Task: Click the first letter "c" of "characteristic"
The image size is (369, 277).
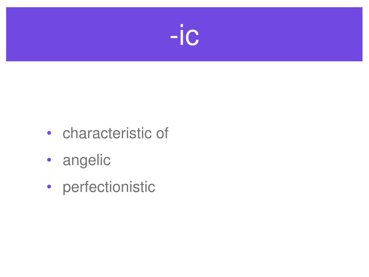Action: pos(66,134)
